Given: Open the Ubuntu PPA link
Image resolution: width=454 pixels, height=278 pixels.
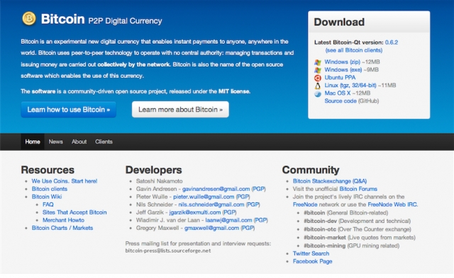Looking at the screenshot, I should tap(340, 77).
